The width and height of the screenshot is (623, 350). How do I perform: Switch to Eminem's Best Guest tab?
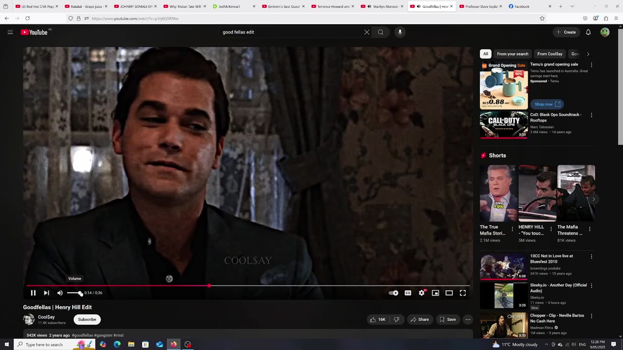[283, 6]
